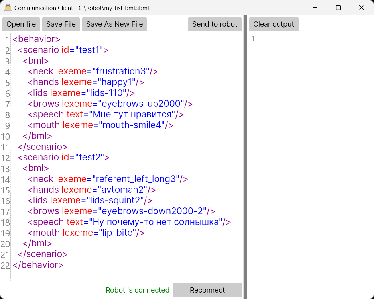Minimize the Communication Client window

click(315, 8)
